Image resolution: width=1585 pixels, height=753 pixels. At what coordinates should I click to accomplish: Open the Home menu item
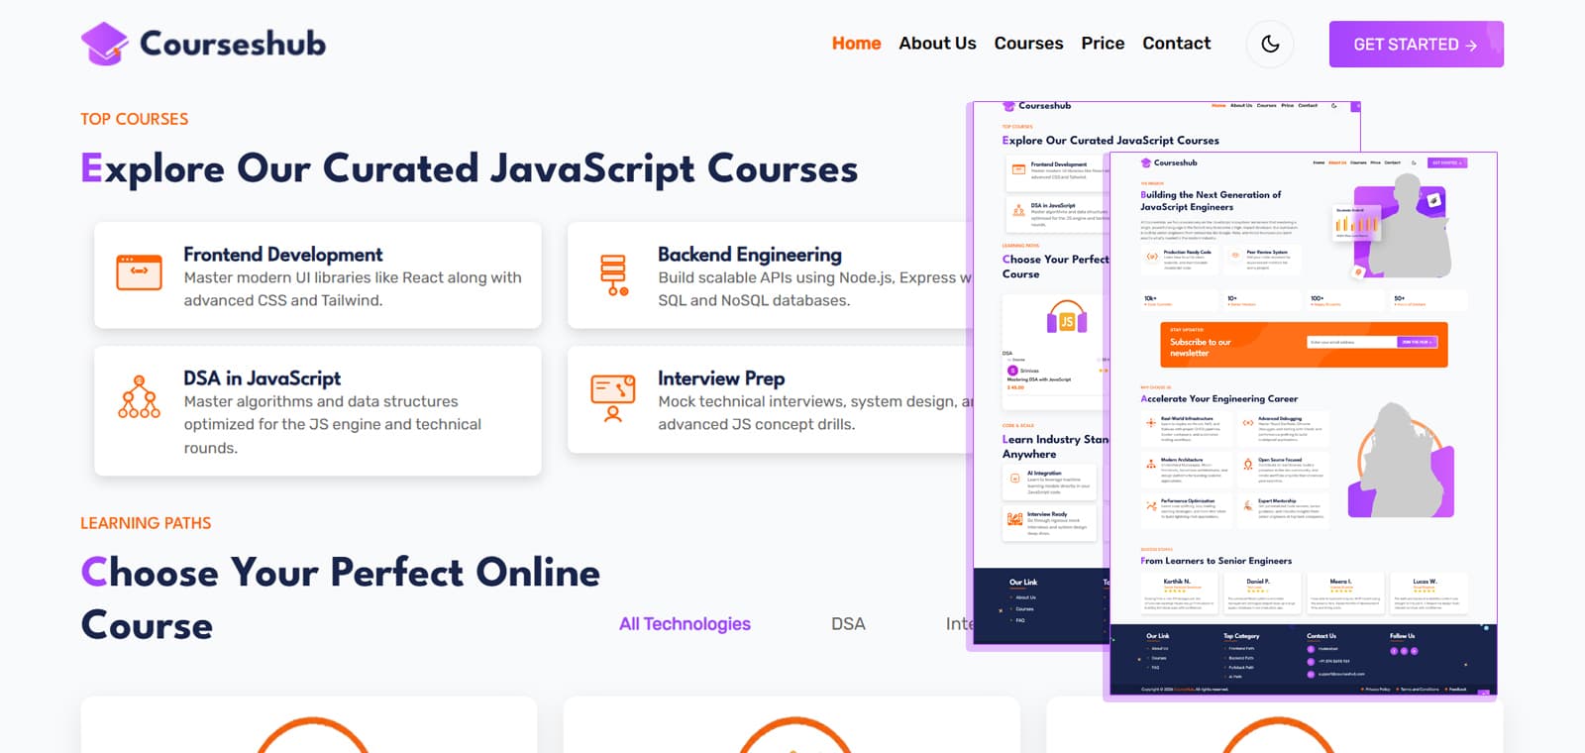tap(856, 44)
